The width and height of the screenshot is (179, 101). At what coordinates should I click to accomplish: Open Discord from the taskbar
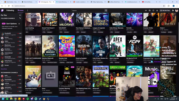32,99
